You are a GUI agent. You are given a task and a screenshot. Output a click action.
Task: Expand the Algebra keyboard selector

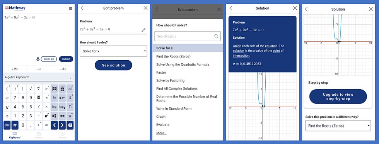coord(39,78)
